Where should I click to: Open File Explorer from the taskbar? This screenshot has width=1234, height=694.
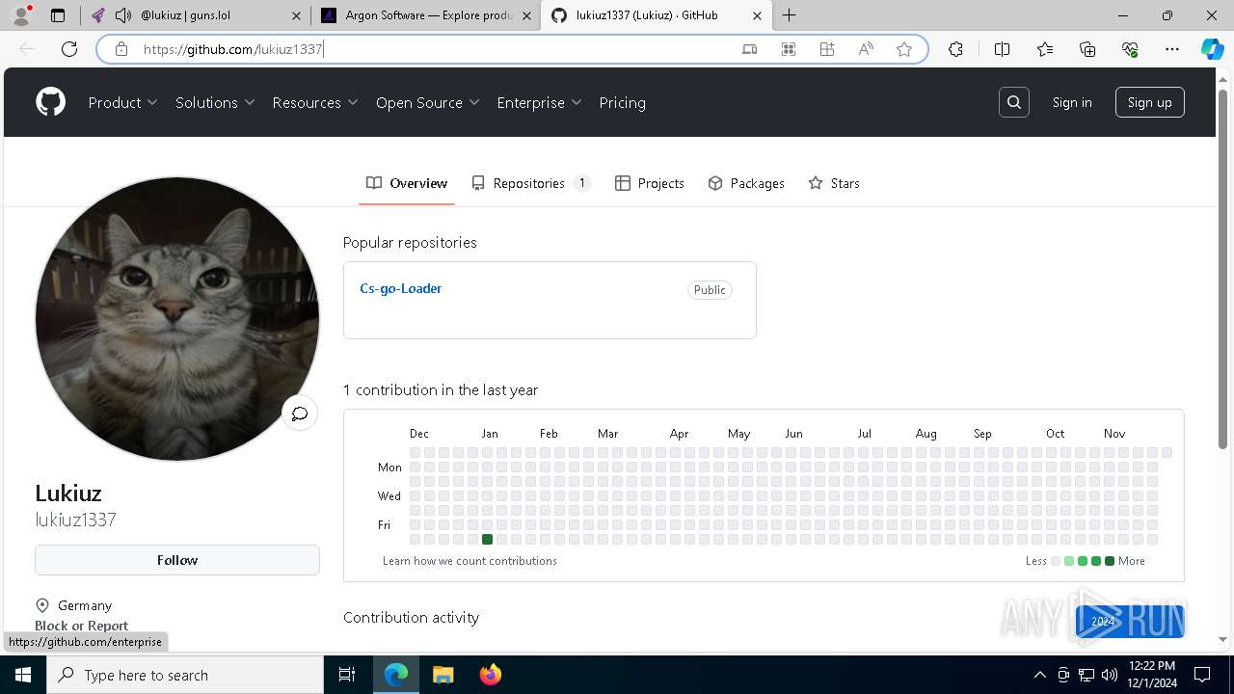(443, 675)
